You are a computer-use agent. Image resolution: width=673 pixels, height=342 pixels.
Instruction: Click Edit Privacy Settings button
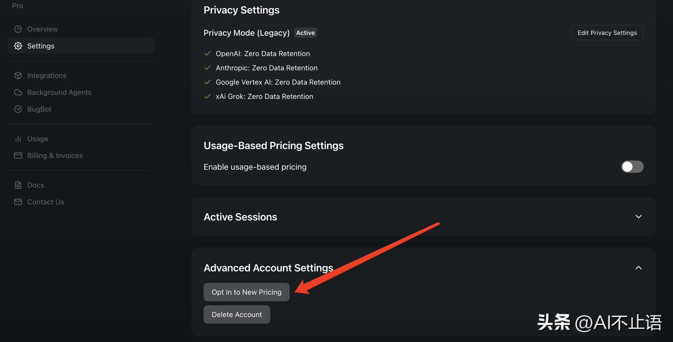click(607, 33)
